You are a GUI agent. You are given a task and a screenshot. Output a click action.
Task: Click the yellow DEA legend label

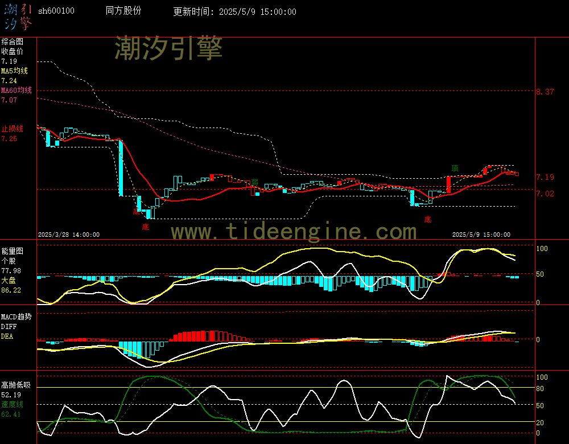coord(7,336)
